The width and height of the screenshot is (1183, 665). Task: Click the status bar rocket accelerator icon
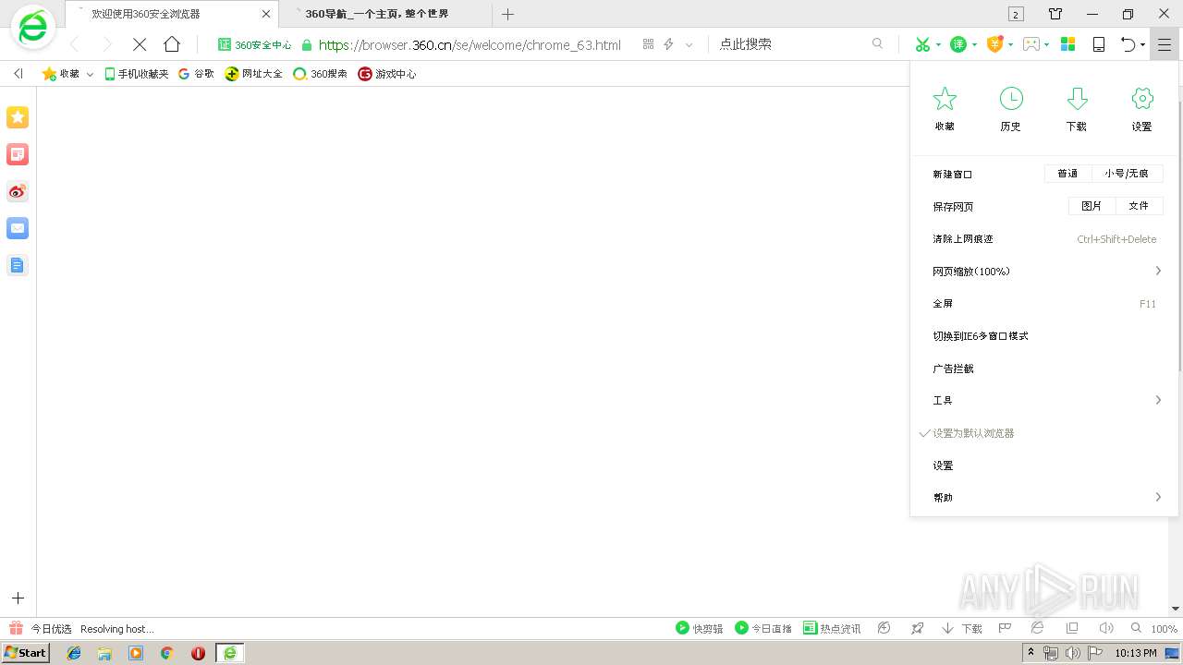coord(917,628)
